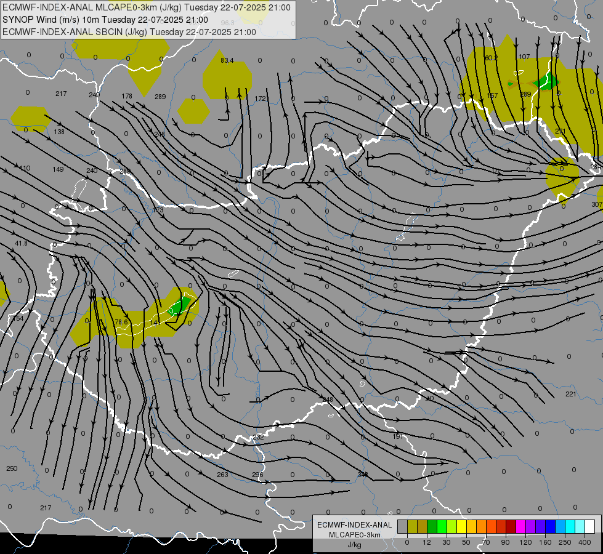Click the map value 240

pyautogui.click(x=92, y=171)
